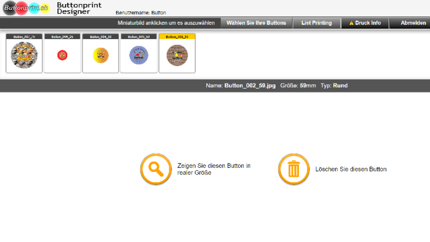430x242 pixels.
Task: Click the 'Benutzername: Button' label
Action: pos(140,13)
